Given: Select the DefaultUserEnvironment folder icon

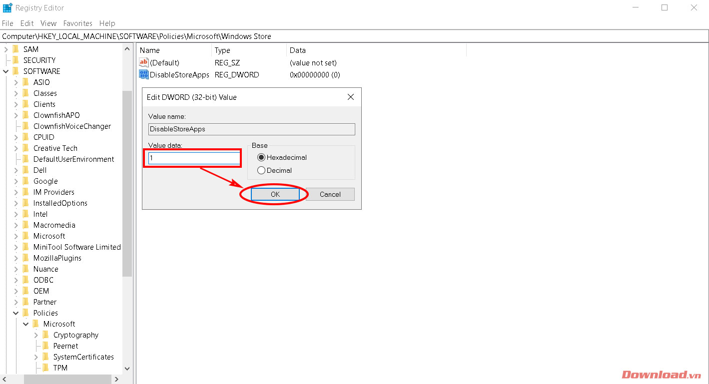Looking at the screenshot, I should coord(25,159).
